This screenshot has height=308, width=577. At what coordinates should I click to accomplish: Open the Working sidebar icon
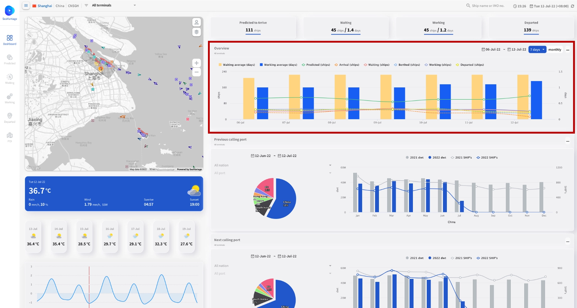coord(10,98)
